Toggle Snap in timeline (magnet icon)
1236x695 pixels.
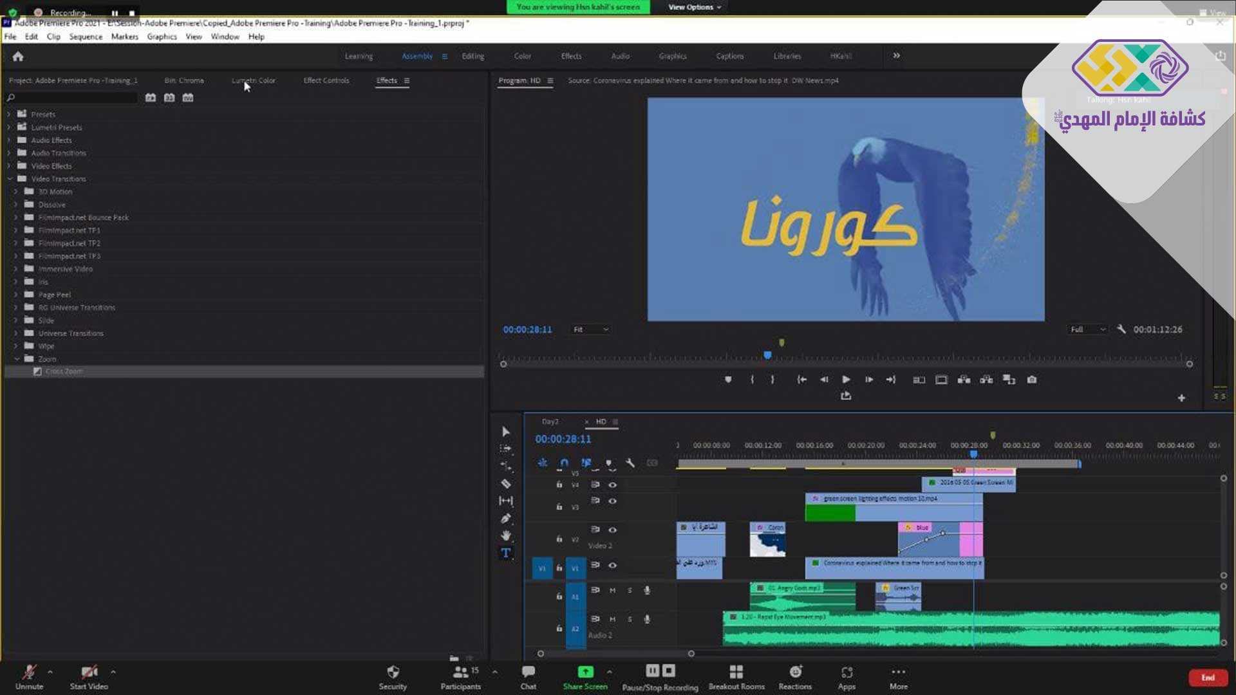coord(564,463)
